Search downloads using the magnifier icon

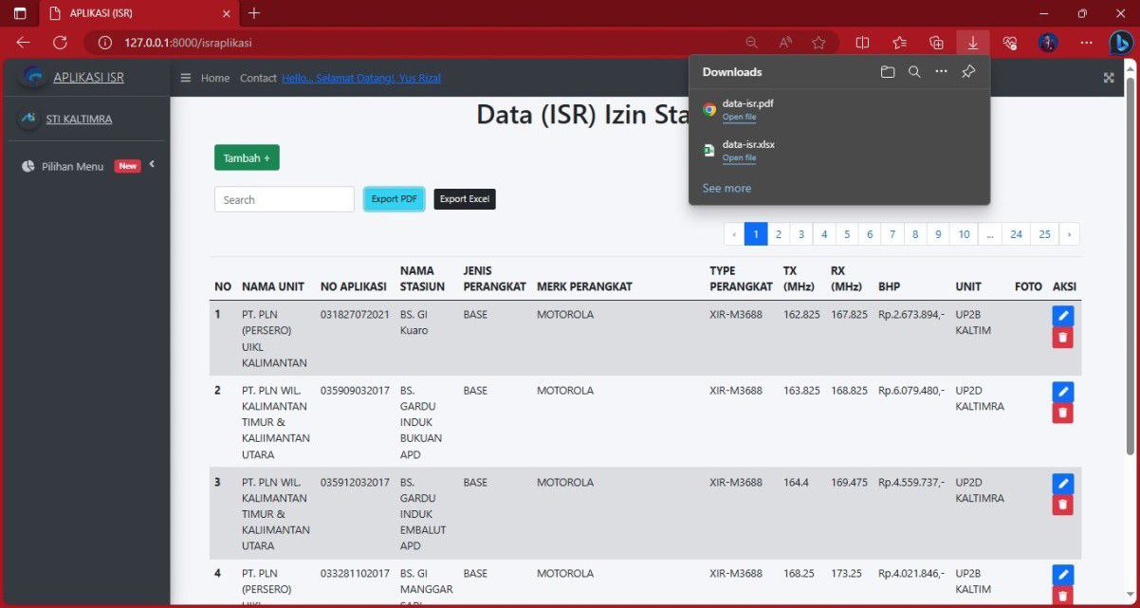tap(914, 72)
